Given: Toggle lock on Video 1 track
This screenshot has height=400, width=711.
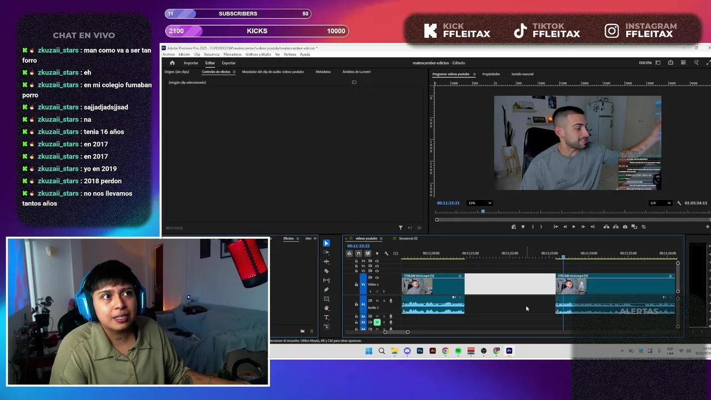Looking at the screenshot, I should [357, 284].
